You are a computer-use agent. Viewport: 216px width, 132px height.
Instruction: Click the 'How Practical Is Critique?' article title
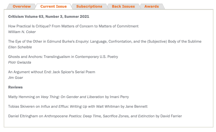pos(73,26)
